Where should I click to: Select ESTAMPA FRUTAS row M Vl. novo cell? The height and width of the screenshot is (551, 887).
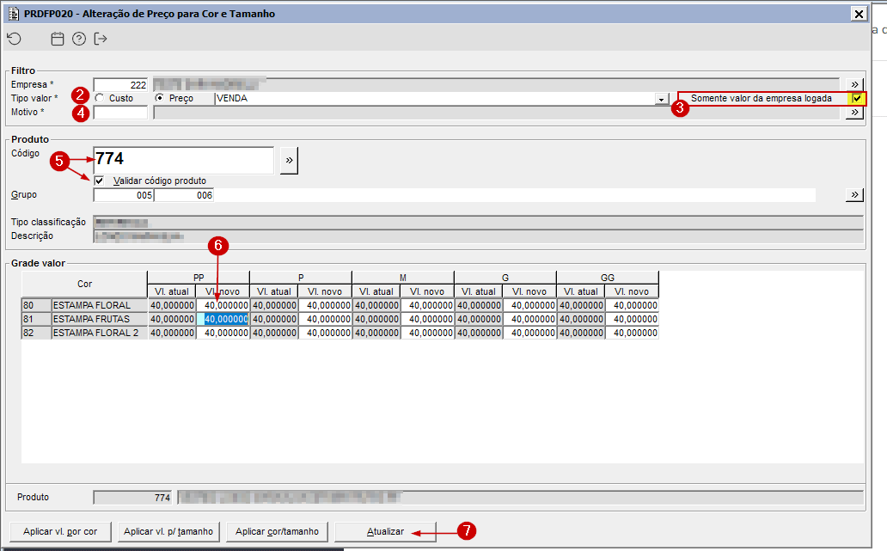[x=428, y=319]
